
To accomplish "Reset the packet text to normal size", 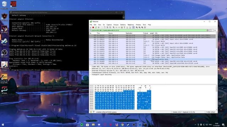I will pyautogui.click(x=142, y=28).
